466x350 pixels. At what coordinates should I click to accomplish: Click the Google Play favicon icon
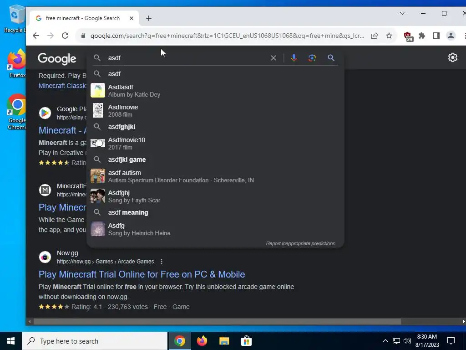[x=45, y=113]
